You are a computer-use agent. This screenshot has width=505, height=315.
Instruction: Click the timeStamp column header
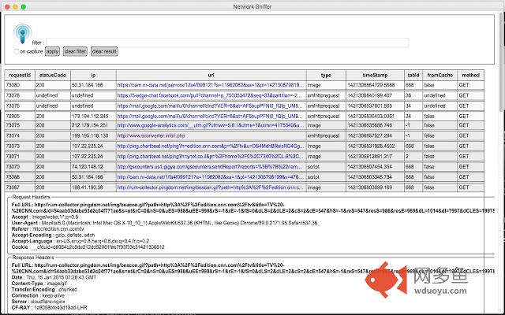click(x=376, y=74)
